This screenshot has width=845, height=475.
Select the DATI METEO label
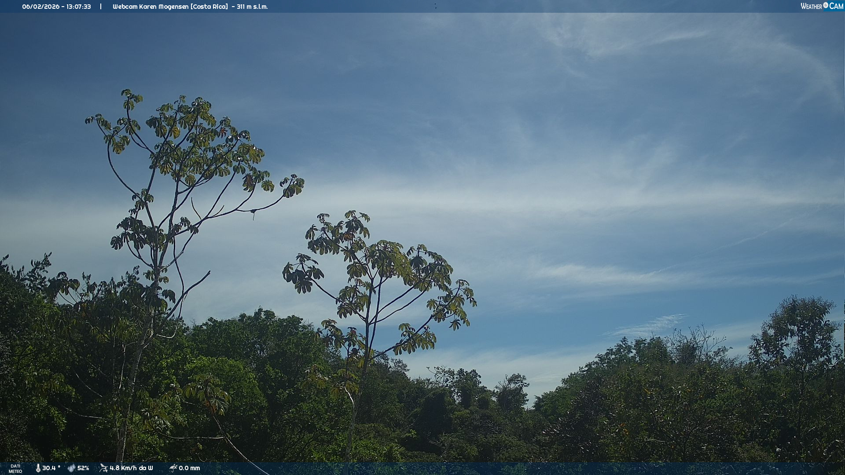pyautogui.click(x=15, y=468)
